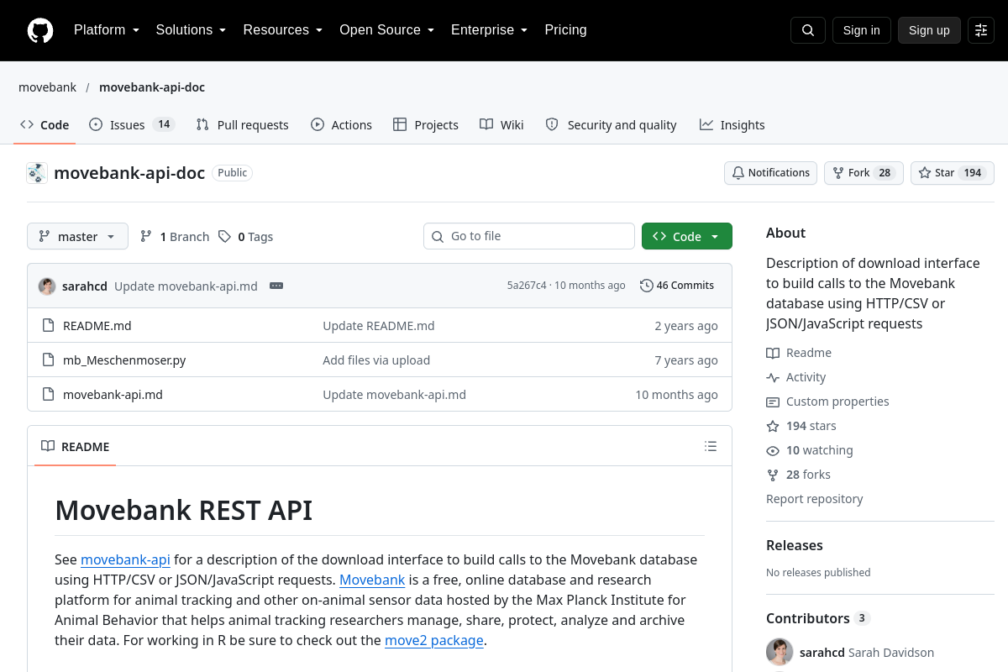This screenshot has width=1008, height=672.
Task: Click sarahcd contributor avatar
Action: pyautogui.click(x=780, y=652)
